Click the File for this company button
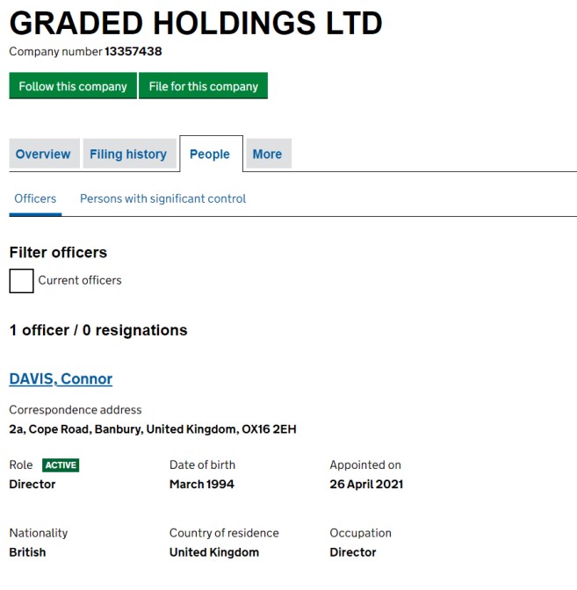The height and width of the screenshot is (590, 577). click(x=203, y=86)
